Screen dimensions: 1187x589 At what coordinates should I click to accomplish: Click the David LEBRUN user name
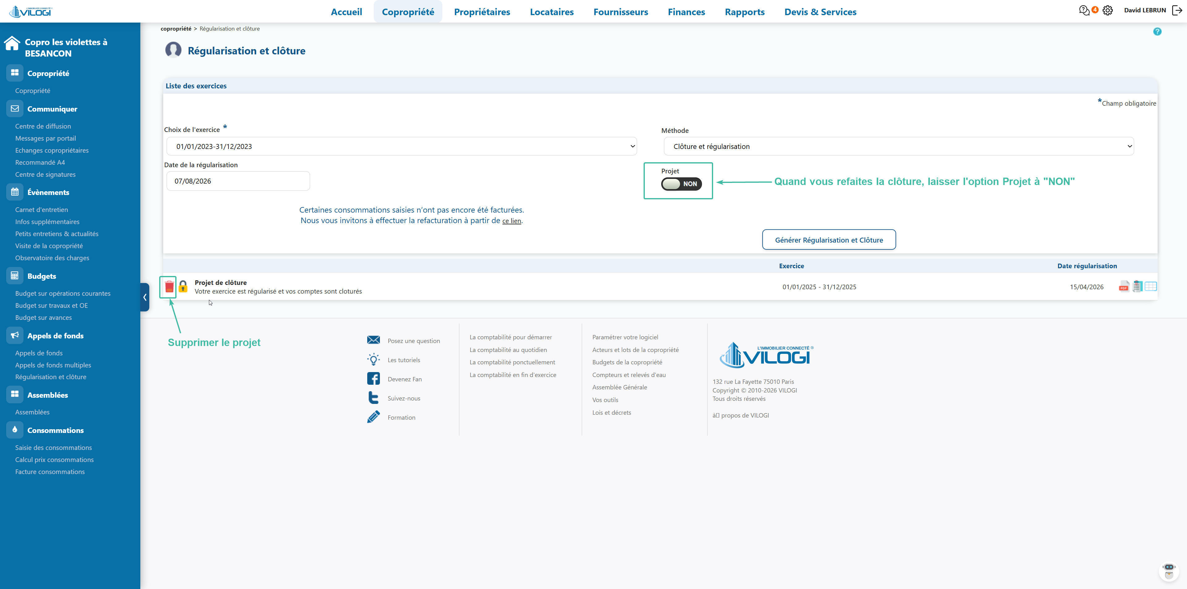pos(1145,10)
